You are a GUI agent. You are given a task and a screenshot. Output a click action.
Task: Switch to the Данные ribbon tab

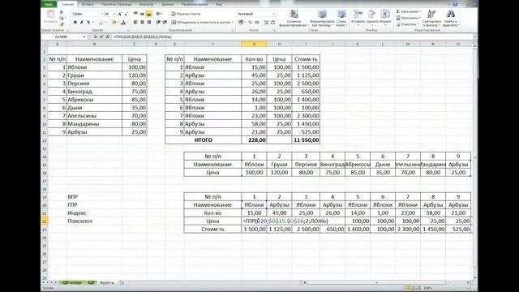point(168,4)
